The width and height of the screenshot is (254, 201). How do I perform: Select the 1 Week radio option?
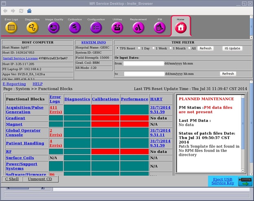point(154,48)
